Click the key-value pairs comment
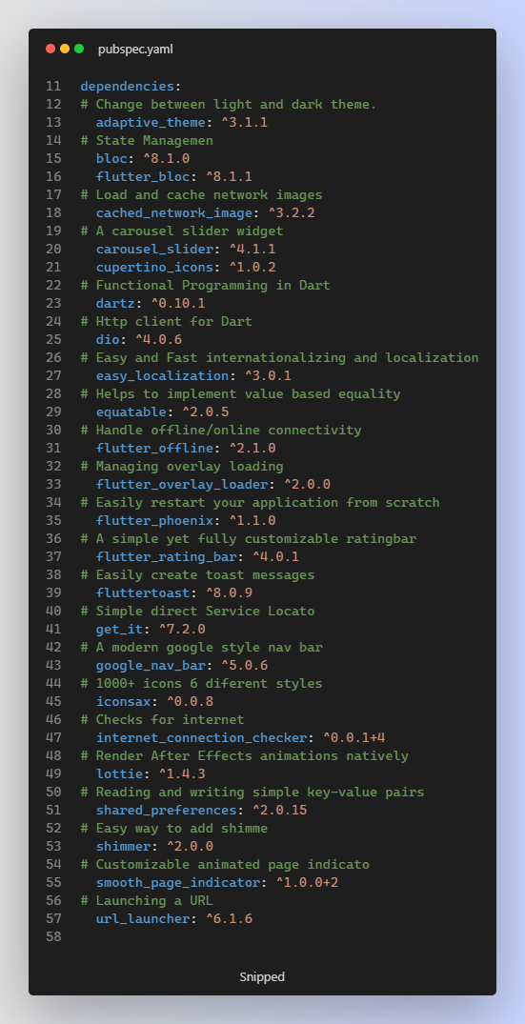Screen dimensions: 525x1024 pyautogui.click(x=252, y=793)
